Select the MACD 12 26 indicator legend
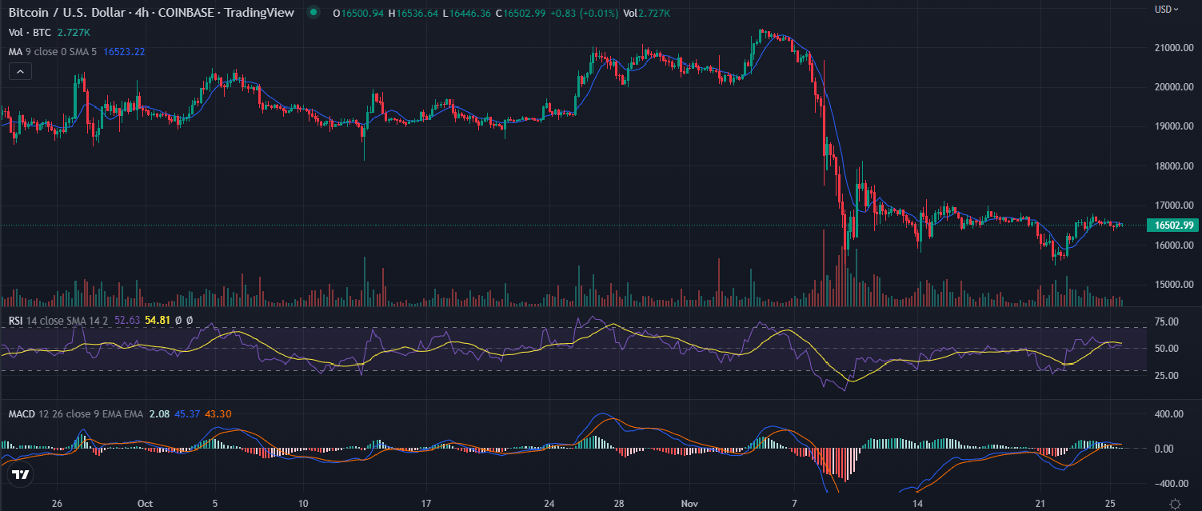 (76, 414)
